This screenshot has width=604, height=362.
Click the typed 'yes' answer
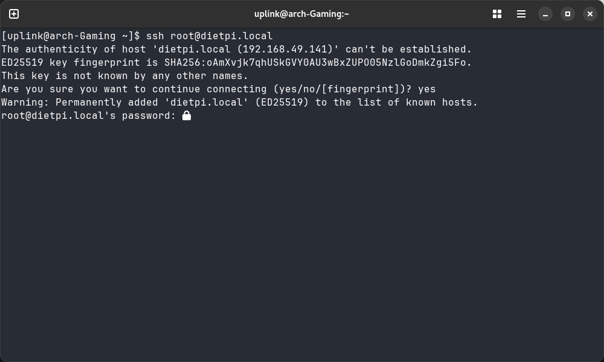coord(426,89)
